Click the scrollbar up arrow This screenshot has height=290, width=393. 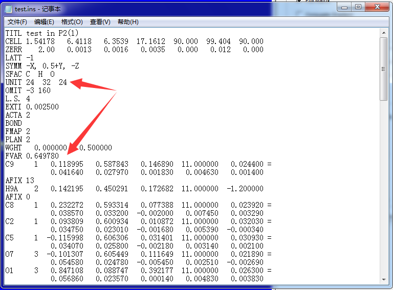(384, 33)
